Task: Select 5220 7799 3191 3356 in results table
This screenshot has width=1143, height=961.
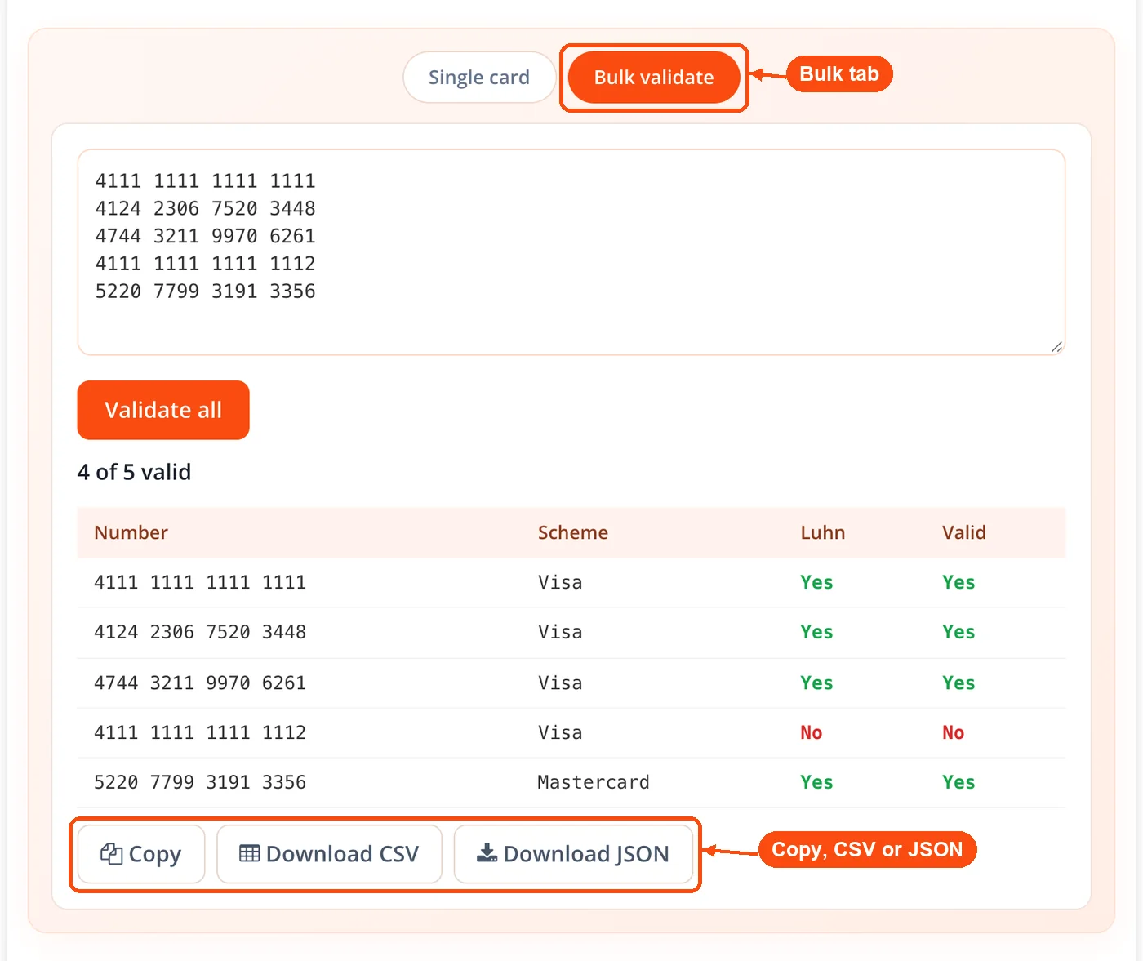Action: tap(200, 782)
